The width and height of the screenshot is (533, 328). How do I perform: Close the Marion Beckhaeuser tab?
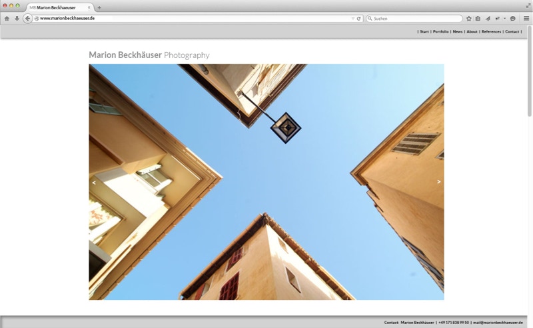point(89,7)
